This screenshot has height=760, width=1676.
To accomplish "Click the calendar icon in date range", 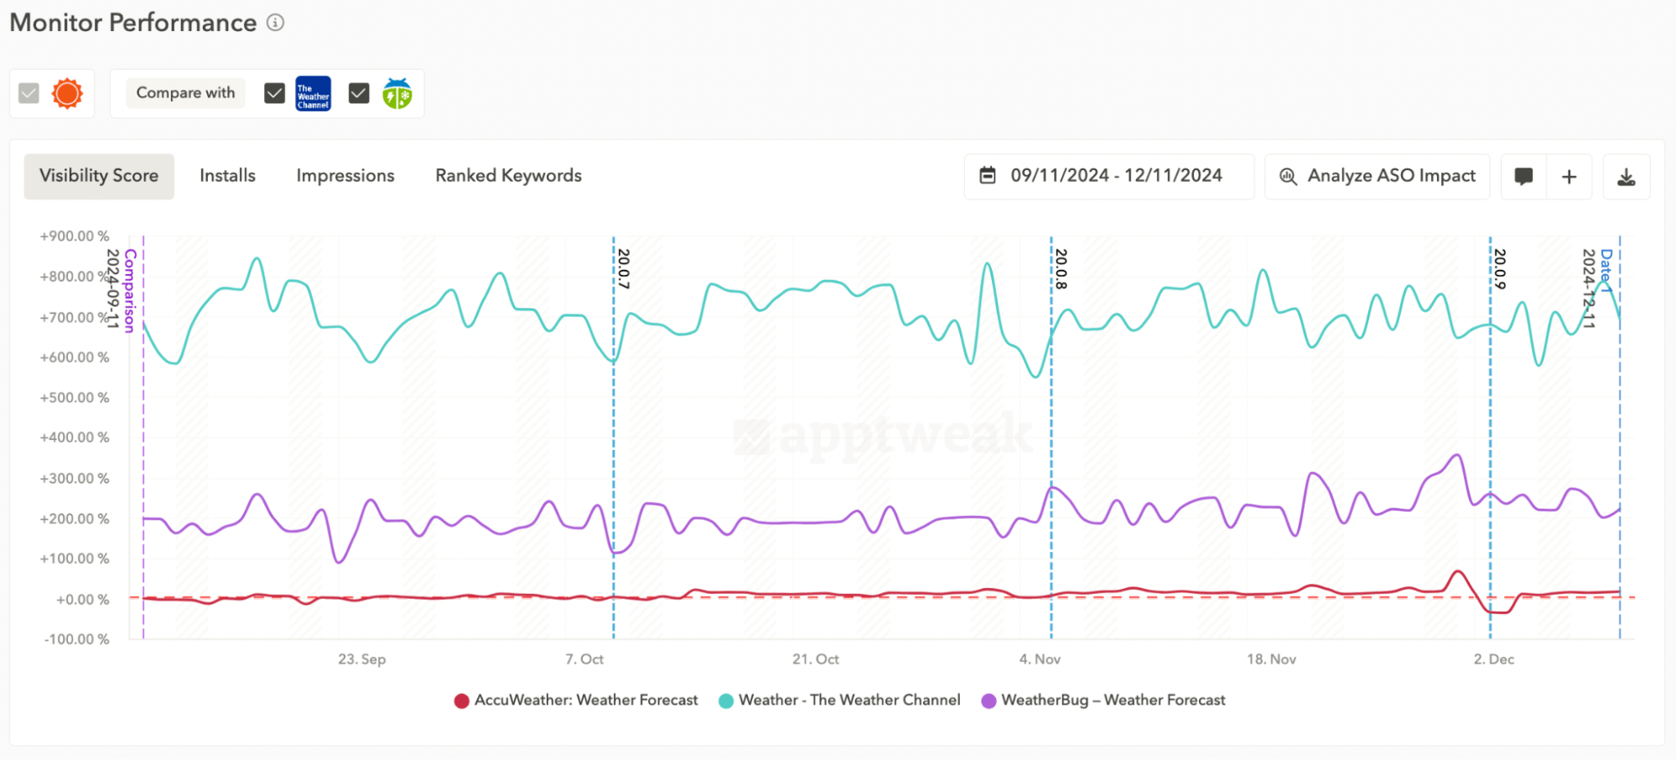I will pos(988,175).
